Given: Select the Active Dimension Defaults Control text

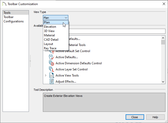Looking at the screenshot, I should pyautogui.click(x=78, y=63).
